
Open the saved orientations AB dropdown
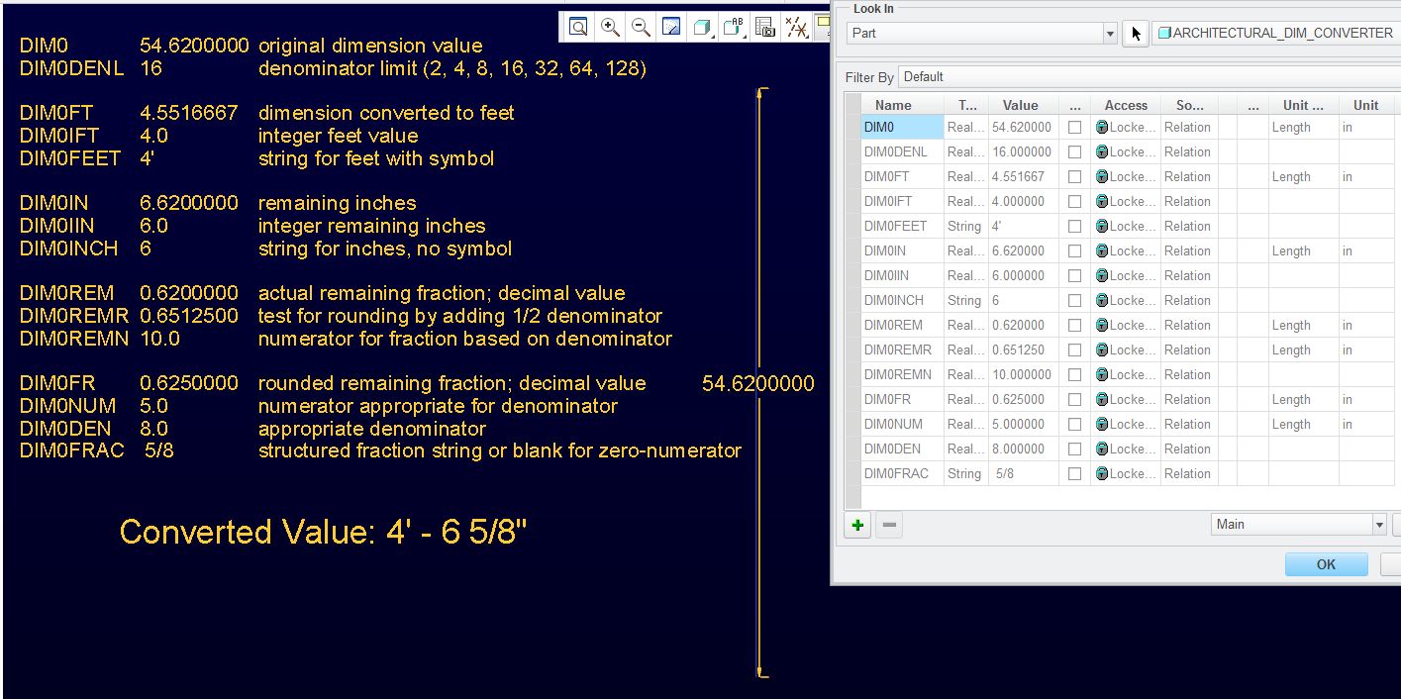(734, 28)
